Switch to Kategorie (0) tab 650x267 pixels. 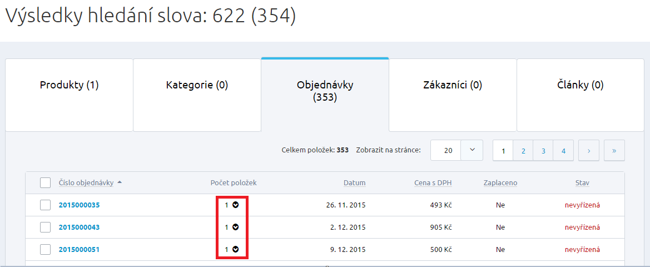197,85
